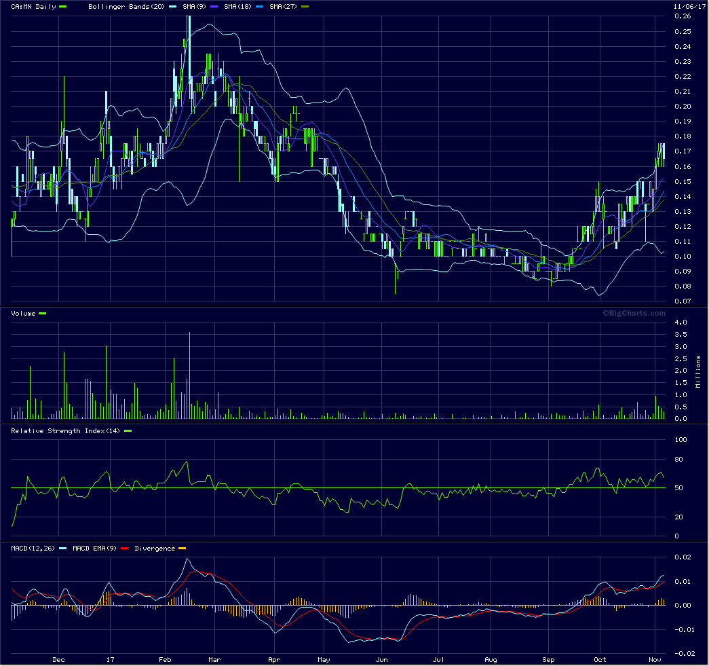Click the 0.15 price axis label
This screenshot has height=666, width=709.
click(x=683, y=181)
